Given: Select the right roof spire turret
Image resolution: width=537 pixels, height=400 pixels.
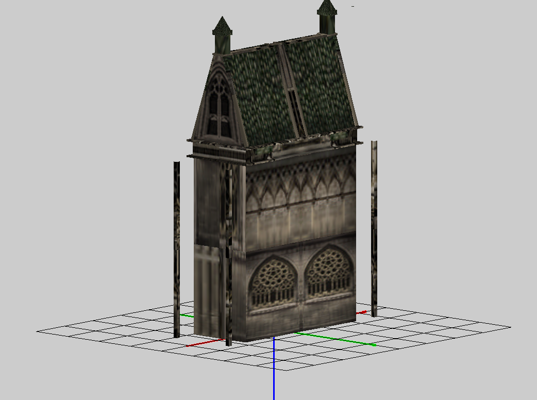Looking at the screenshot, I should (327, 17).
